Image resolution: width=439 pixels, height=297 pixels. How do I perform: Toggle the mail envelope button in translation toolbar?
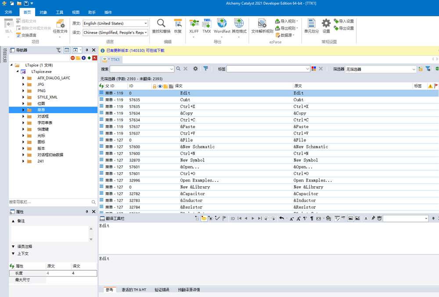coord(204,218)
